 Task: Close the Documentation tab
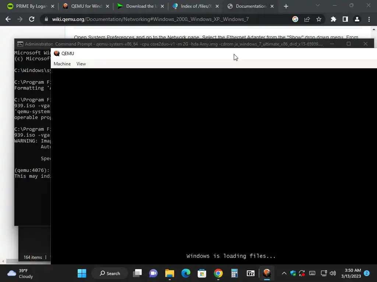click(272, 6)
